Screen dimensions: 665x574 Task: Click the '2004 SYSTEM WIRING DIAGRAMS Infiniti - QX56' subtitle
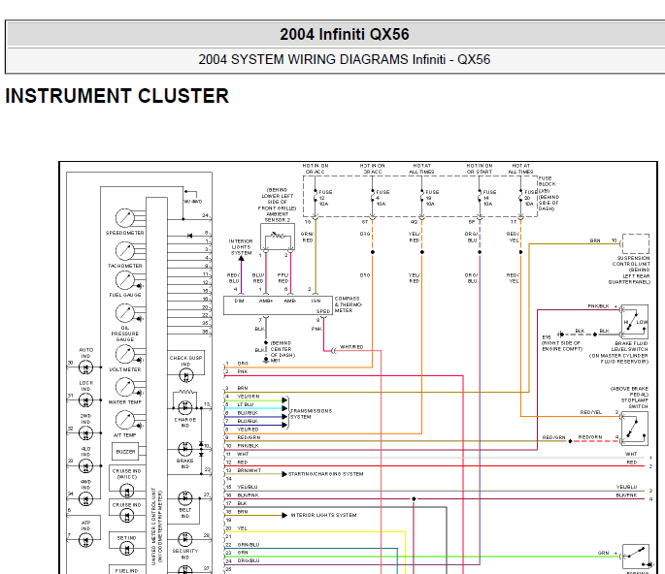345,59
